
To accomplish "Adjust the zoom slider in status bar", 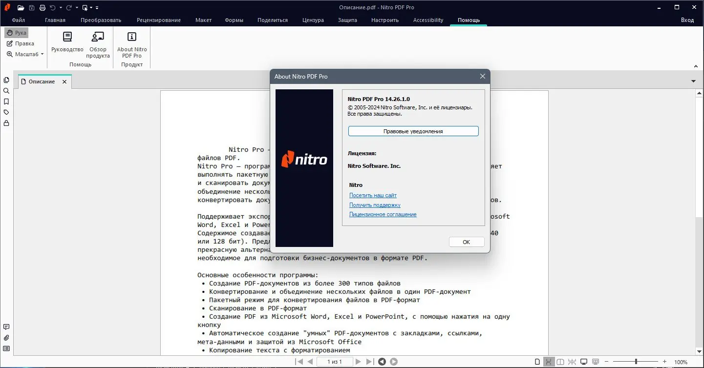I will (636, 362).
